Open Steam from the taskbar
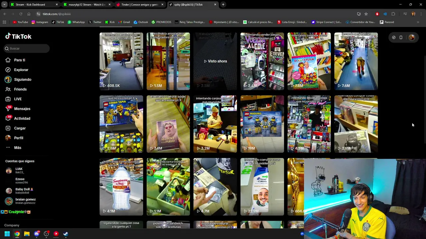The width and height of the screenshot is (426, 239). point(66,234)
